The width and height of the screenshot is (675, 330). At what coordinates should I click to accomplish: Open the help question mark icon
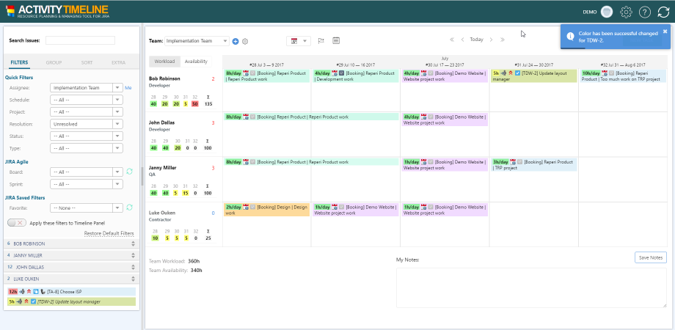pos(645,12)
